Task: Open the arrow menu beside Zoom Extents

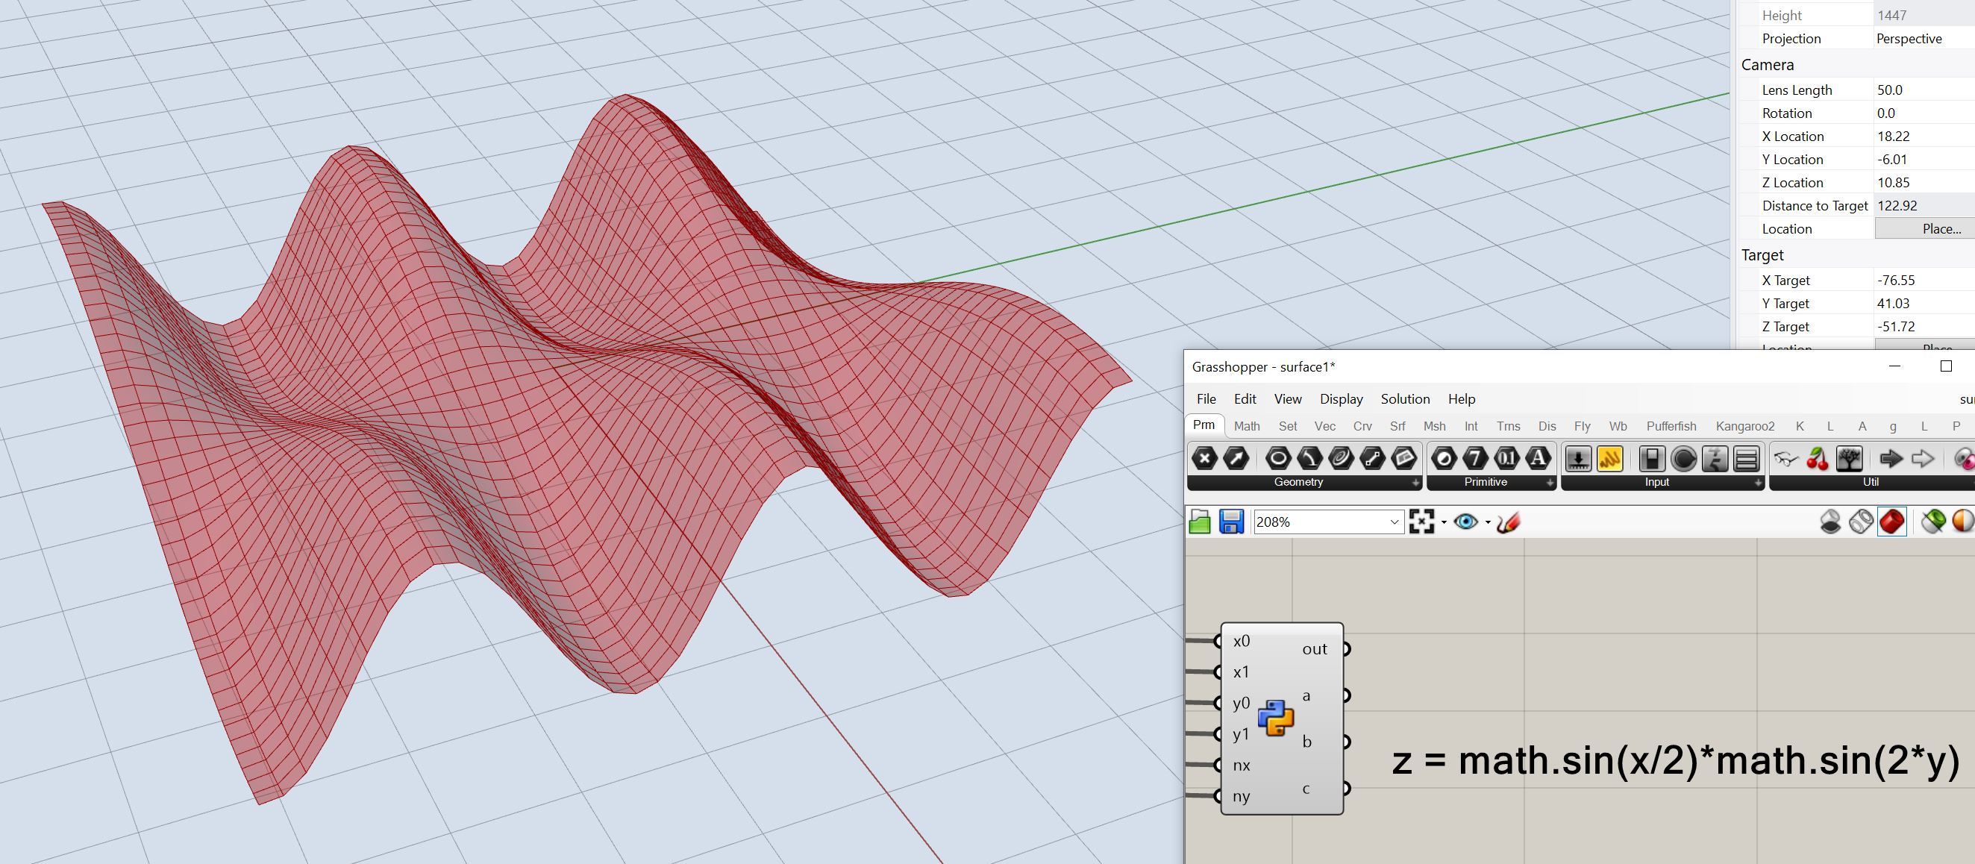Action: click(1444, 523)
